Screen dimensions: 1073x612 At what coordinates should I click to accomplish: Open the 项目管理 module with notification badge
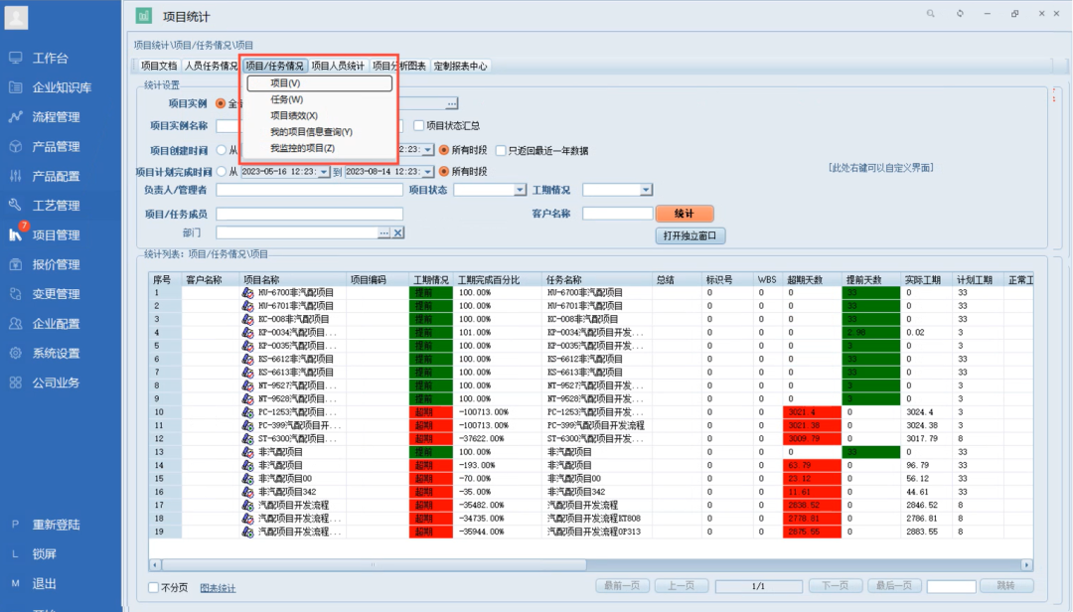tap(60, 235)
